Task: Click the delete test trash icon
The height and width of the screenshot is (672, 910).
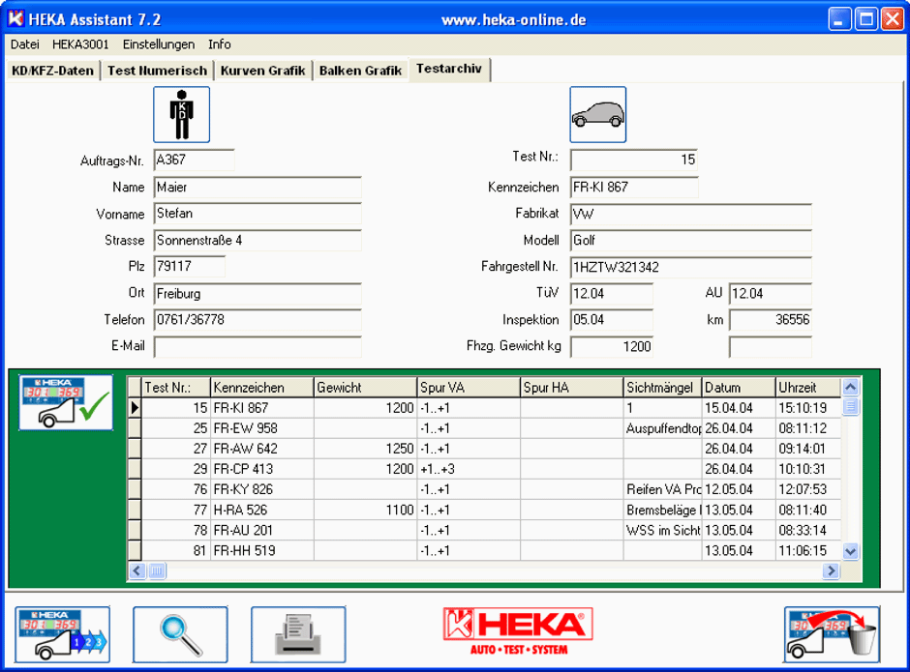Action: 832,635
